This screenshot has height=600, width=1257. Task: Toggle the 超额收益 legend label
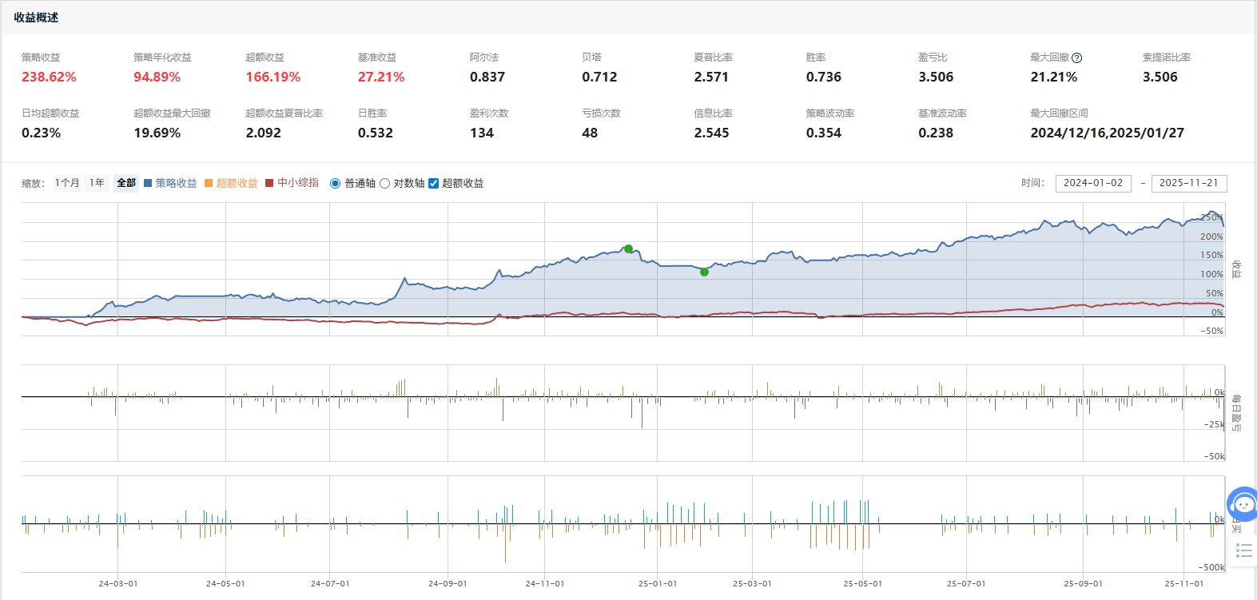(237, 183)
